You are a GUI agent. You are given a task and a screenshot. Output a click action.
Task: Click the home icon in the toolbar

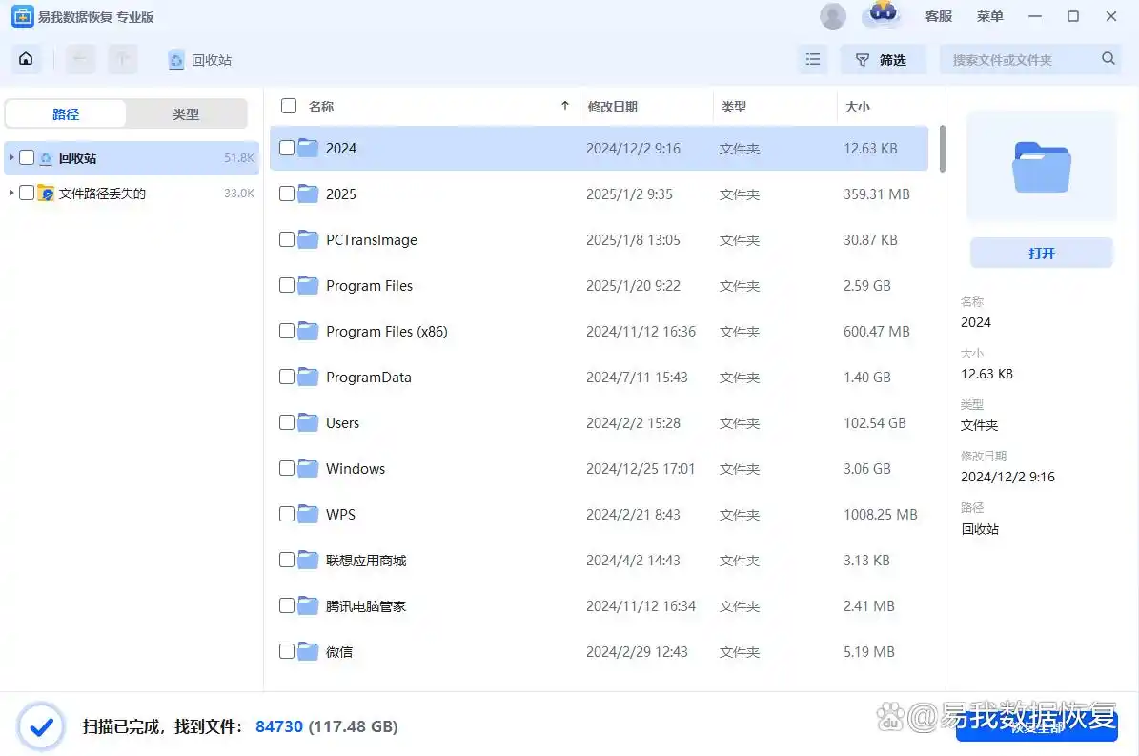pos(25,58)
